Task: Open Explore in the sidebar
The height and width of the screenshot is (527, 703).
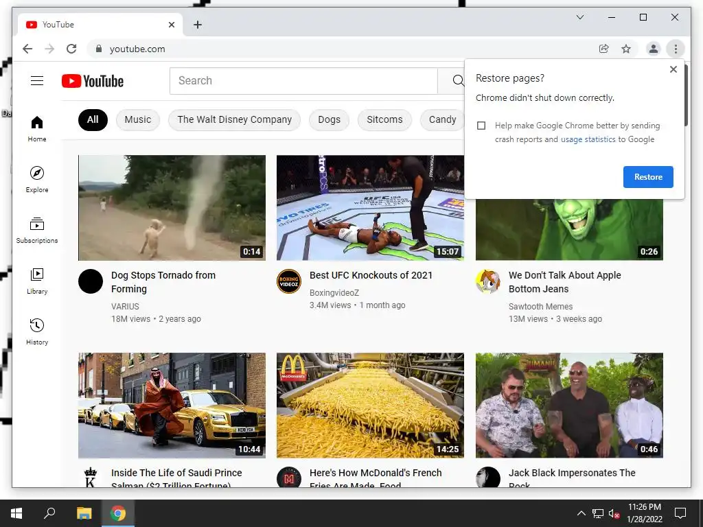Action: [x=37, y=180]
